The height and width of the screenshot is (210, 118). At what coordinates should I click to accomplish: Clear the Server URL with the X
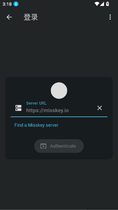point(99,108)
